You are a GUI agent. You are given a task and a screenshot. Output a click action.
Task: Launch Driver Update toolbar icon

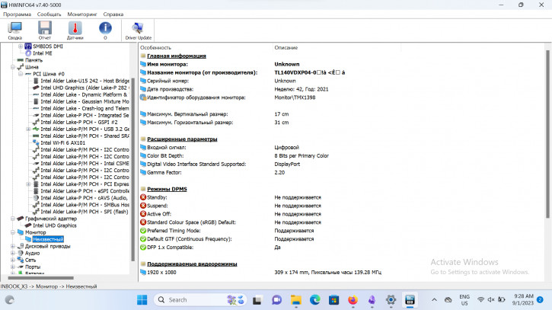click(x=138, y=30)
